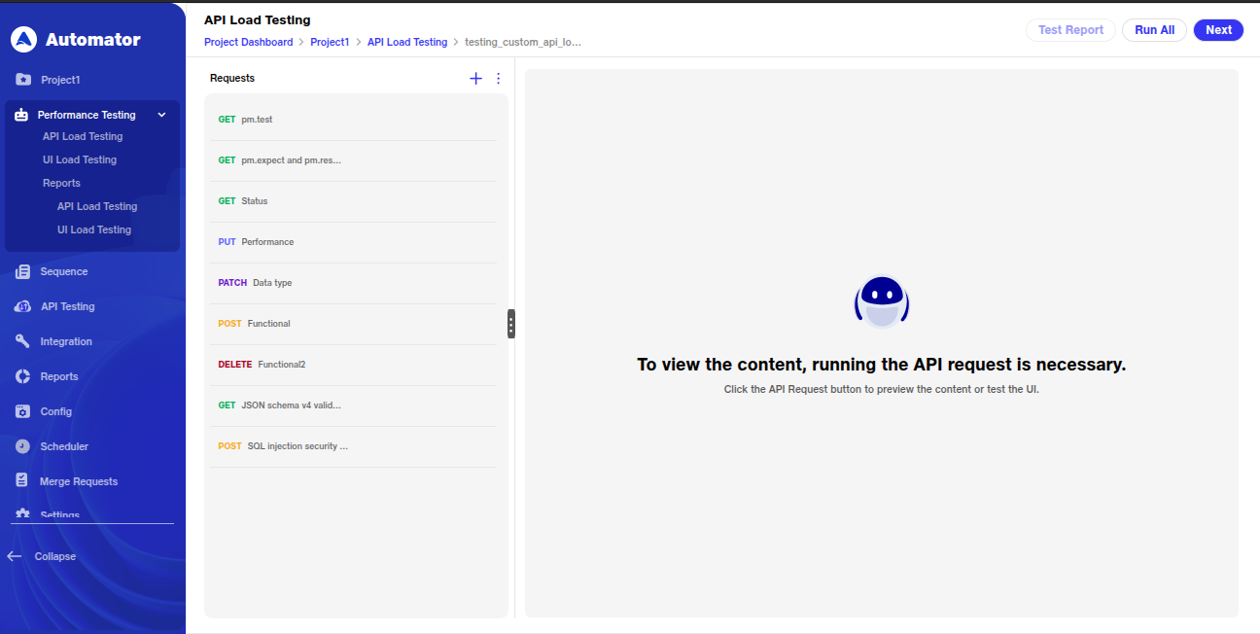Click the Merge Requests clipboard icon
Screen dimensions: 1260x634
tap(21, 481)
